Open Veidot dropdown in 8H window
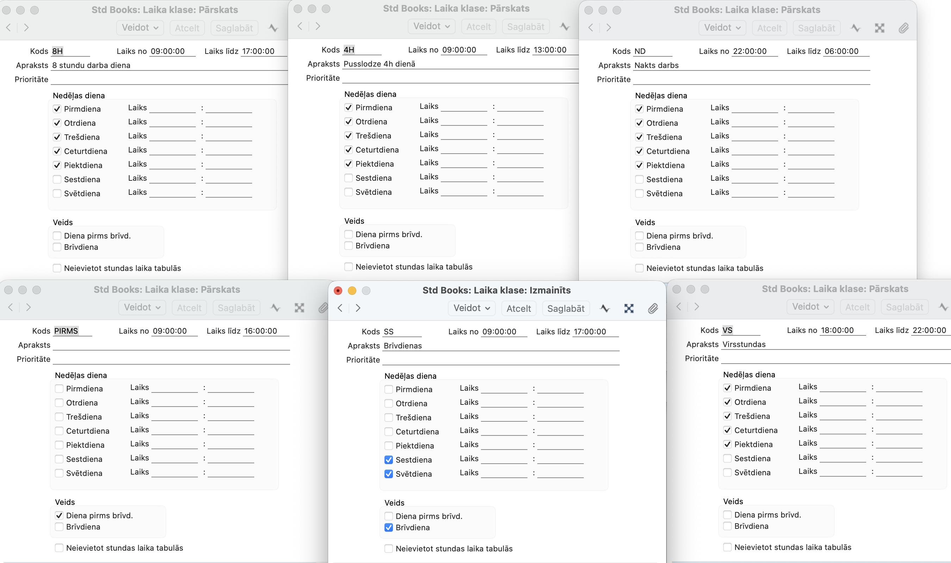Viewport: 951px width, 563px height. (139, 28)
